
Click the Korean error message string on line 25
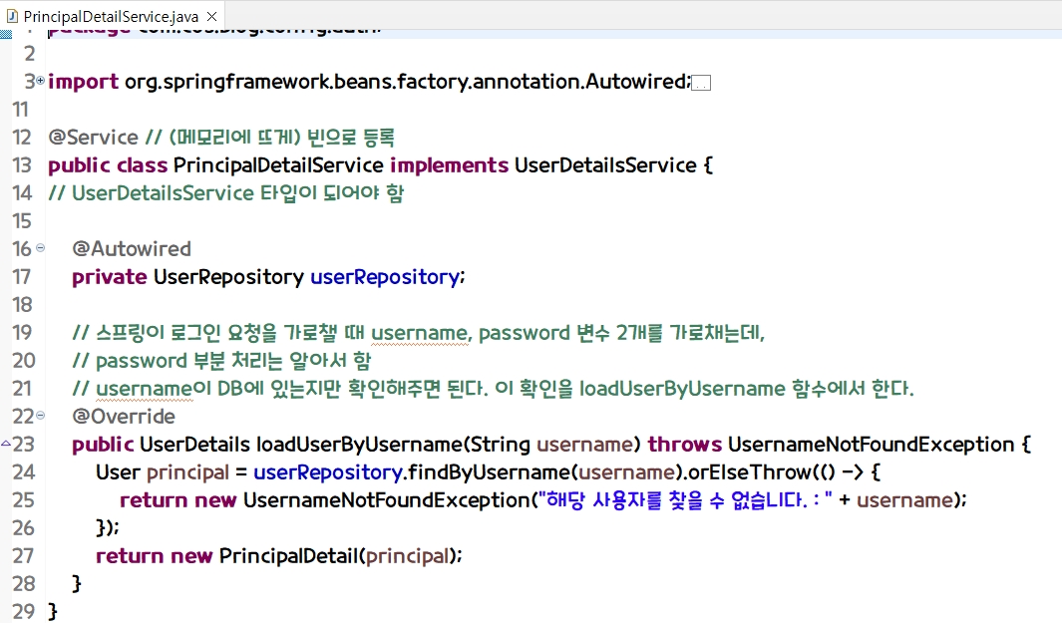pos(685,499)
